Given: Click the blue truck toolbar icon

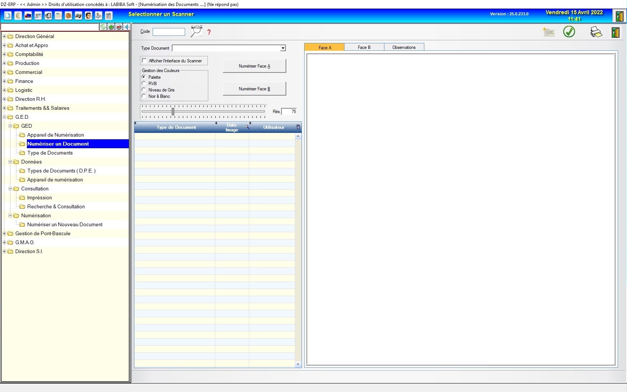Looking at the screenshot, I should [28, 16].
